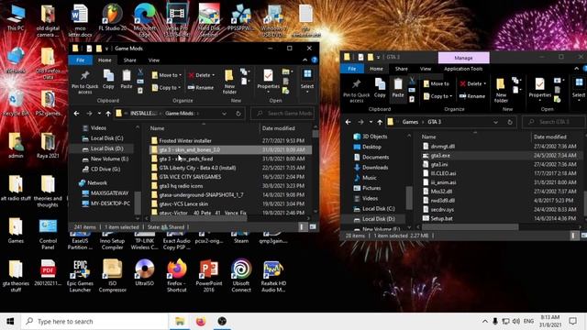Open Recycle Bin desktop icon
The height and width of the screenshot is (330, 587).
tap(16, 103)
